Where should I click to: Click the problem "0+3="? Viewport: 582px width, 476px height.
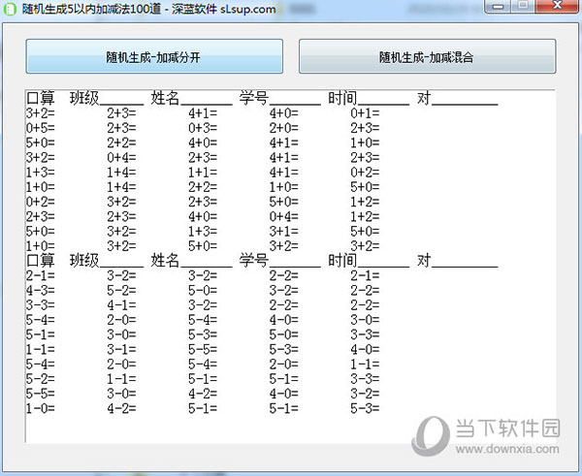coord(203,128)
